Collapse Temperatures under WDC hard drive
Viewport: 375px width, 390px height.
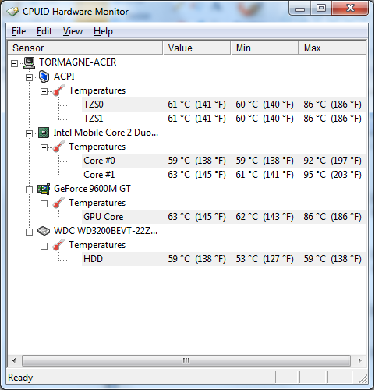click(x=44, y=246)
